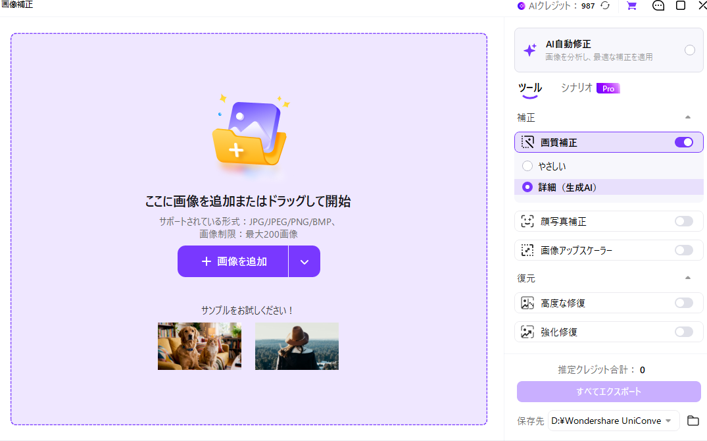Collapse the 復元 section arrow

click(688, 278)
